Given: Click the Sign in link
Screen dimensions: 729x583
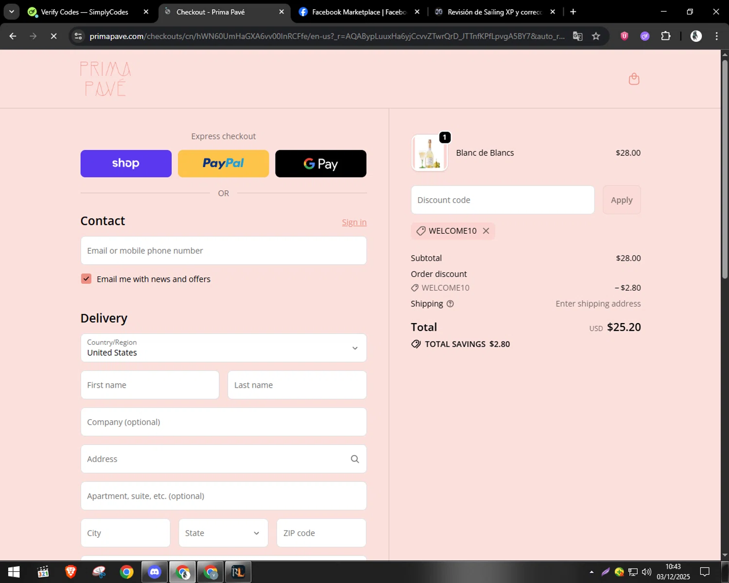Looking at the screenshot, I should pos(354,222).
